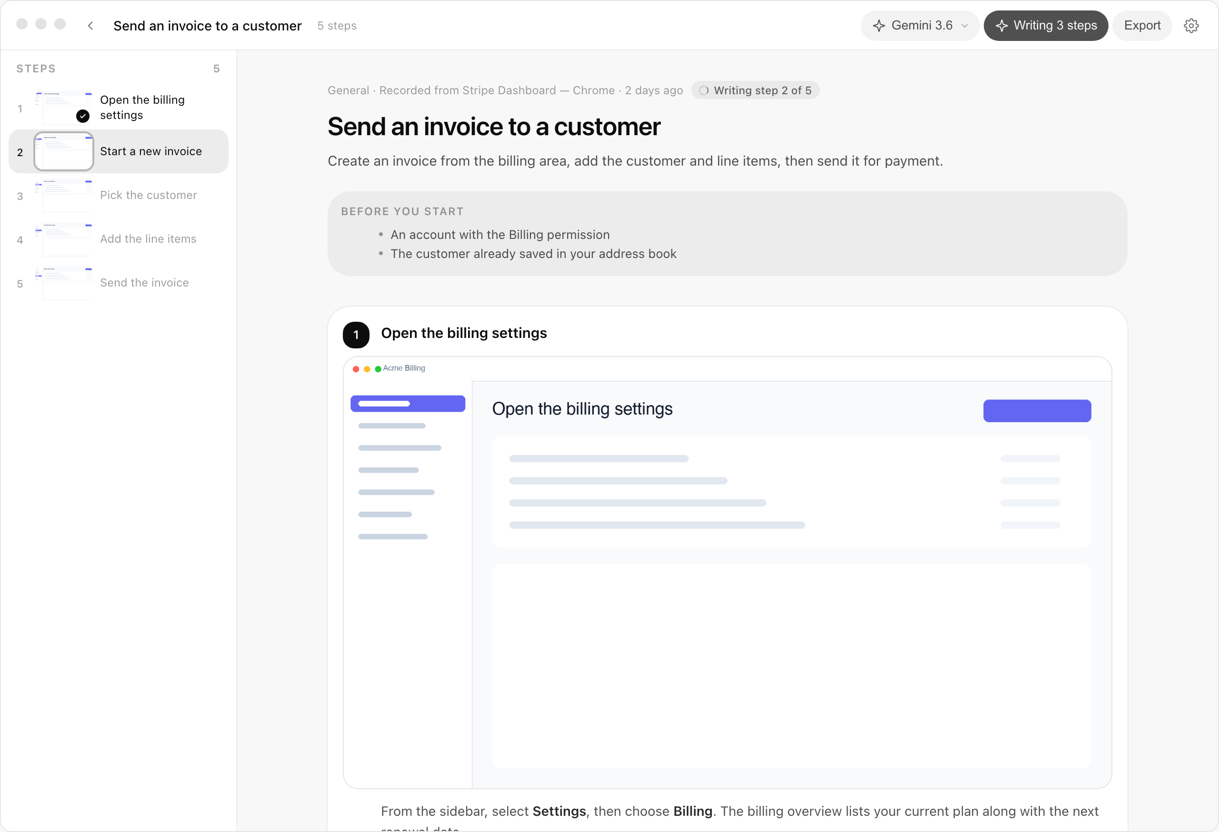
Task: Click the checkmark badge on step 1
Action: [x=83, y=116]
